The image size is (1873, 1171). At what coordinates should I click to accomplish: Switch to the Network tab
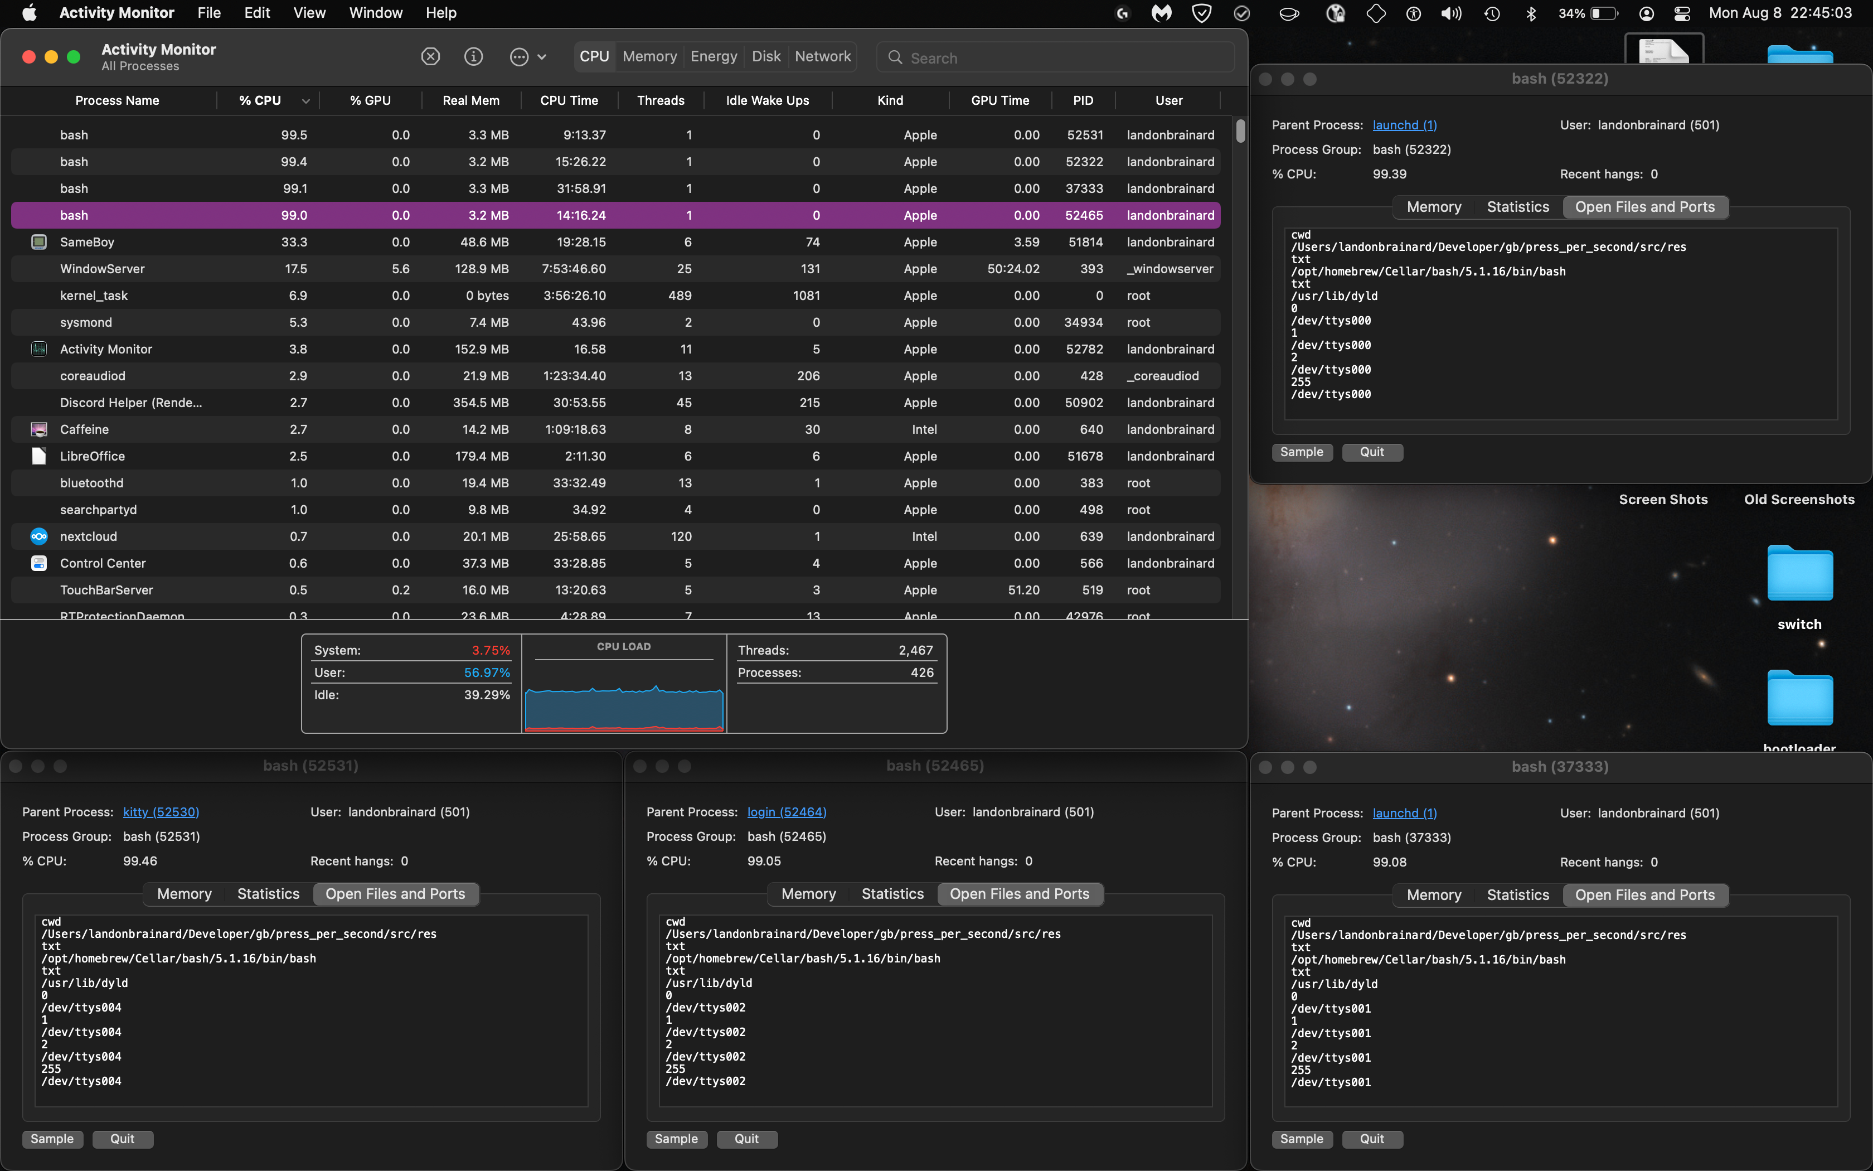coord(822,56)
